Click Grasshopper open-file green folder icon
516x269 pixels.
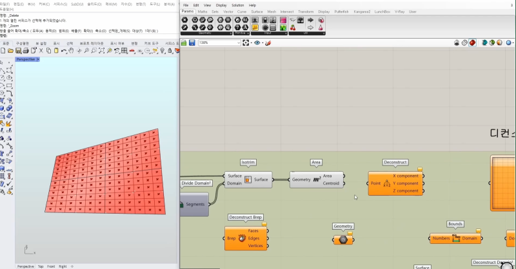184,42
